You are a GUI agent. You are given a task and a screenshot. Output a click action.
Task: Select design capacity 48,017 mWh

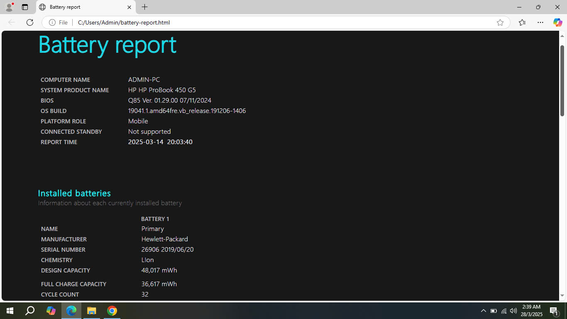[x=159, y=270]
